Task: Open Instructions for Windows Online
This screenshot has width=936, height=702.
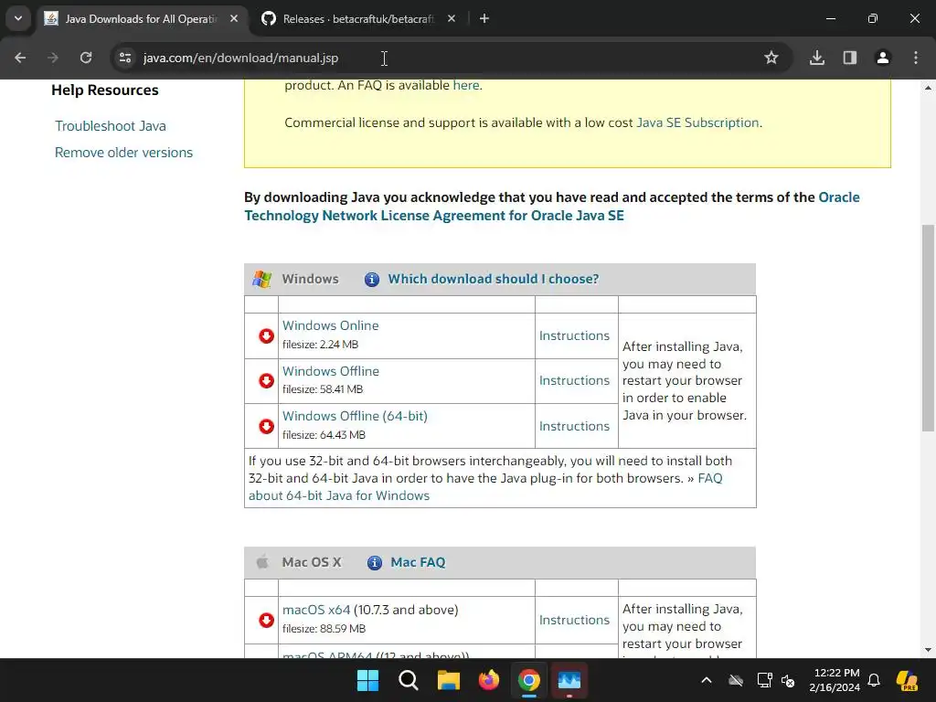Action: click(574, 336)
